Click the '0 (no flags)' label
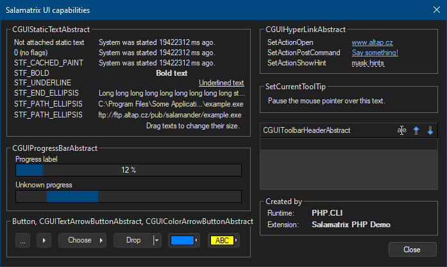 (31, 53)
